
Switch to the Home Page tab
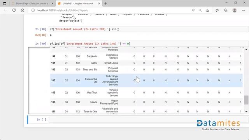tap(32, 3)
